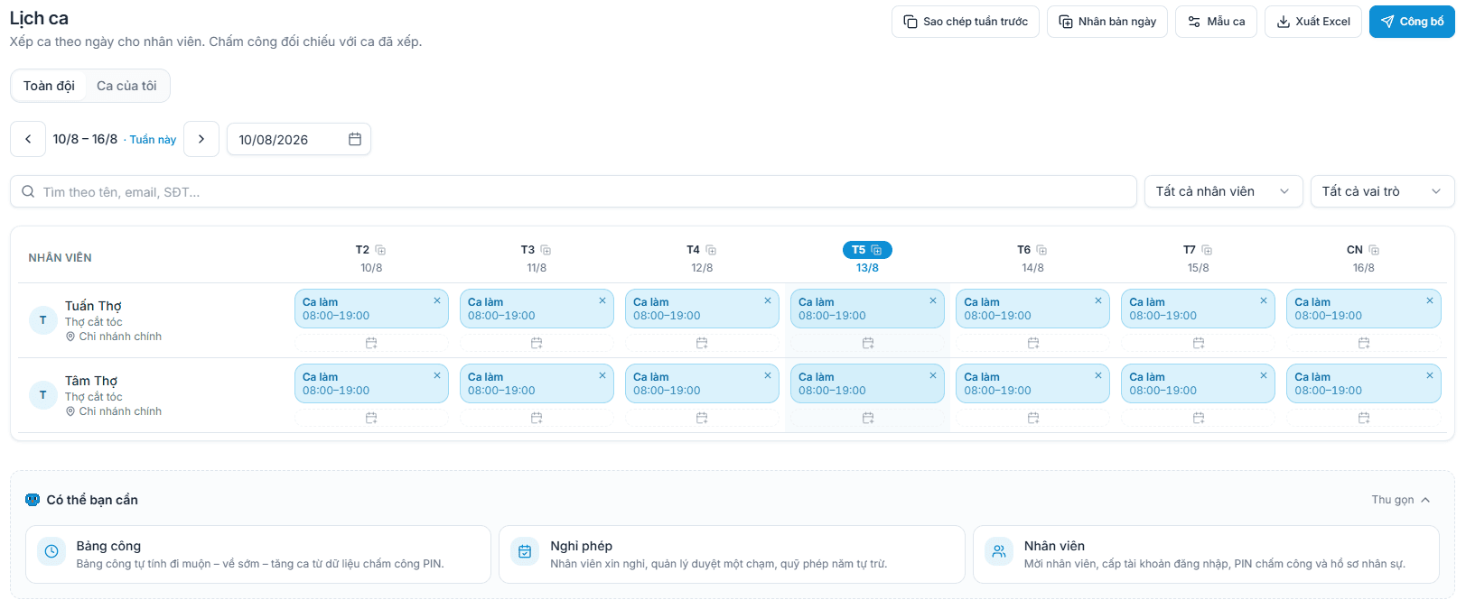Switch to Ca của tôi tab
The width and height of the screenshot is (1466, 609).
click(x=126, y=86)
